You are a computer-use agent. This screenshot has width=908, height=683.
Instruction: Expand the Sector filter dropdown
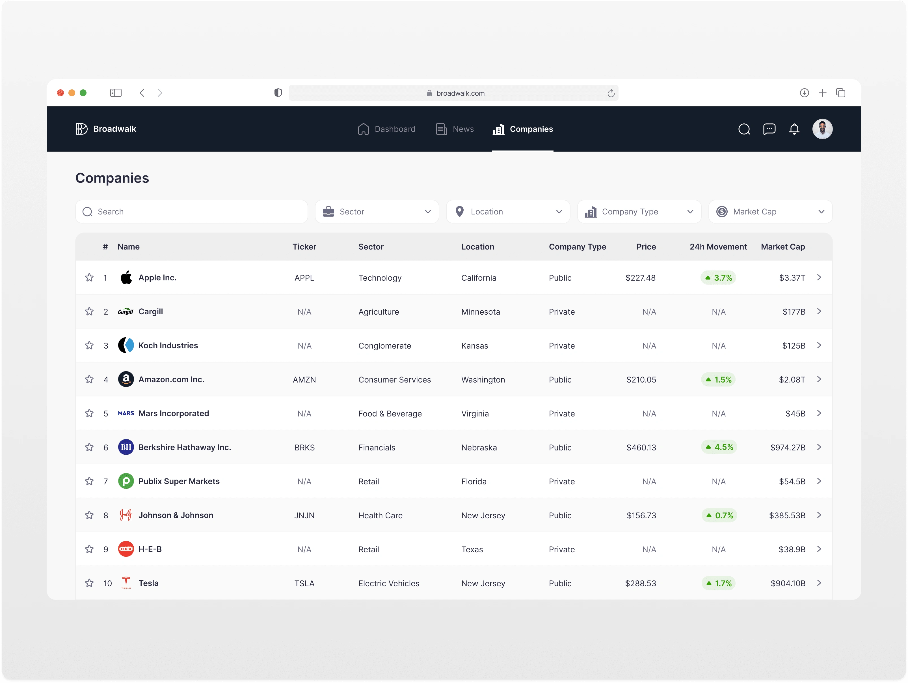pos(377,212)
